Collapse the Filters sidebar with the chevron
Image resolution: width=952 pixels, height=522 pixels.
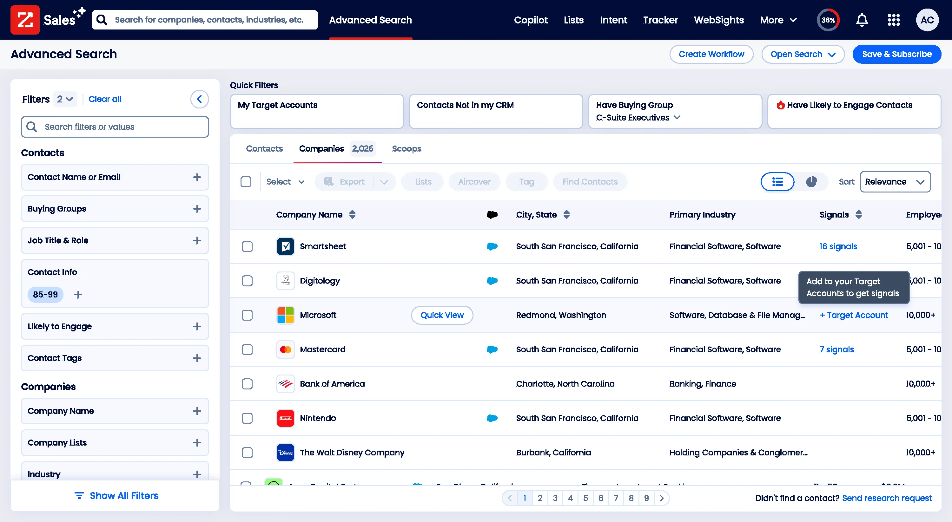(x=200, y=99)
